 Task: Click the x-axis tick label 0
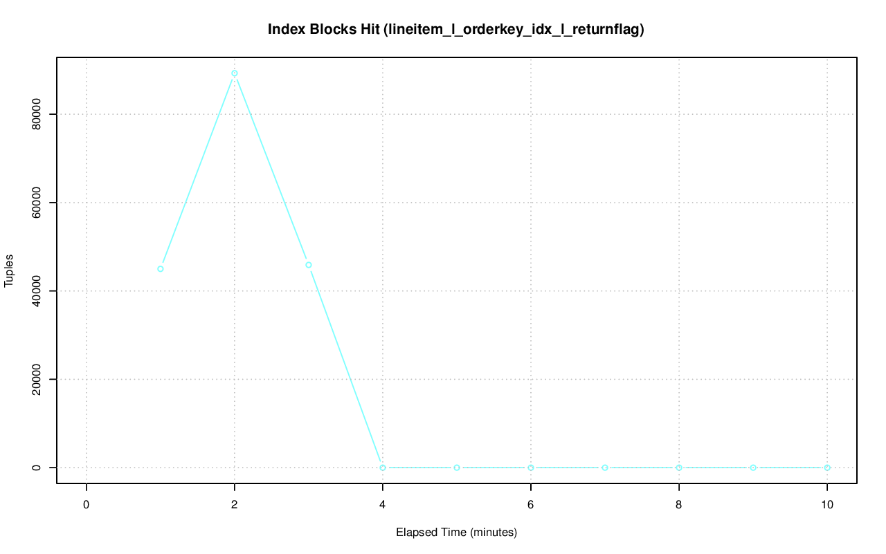(x=87, y=505)
